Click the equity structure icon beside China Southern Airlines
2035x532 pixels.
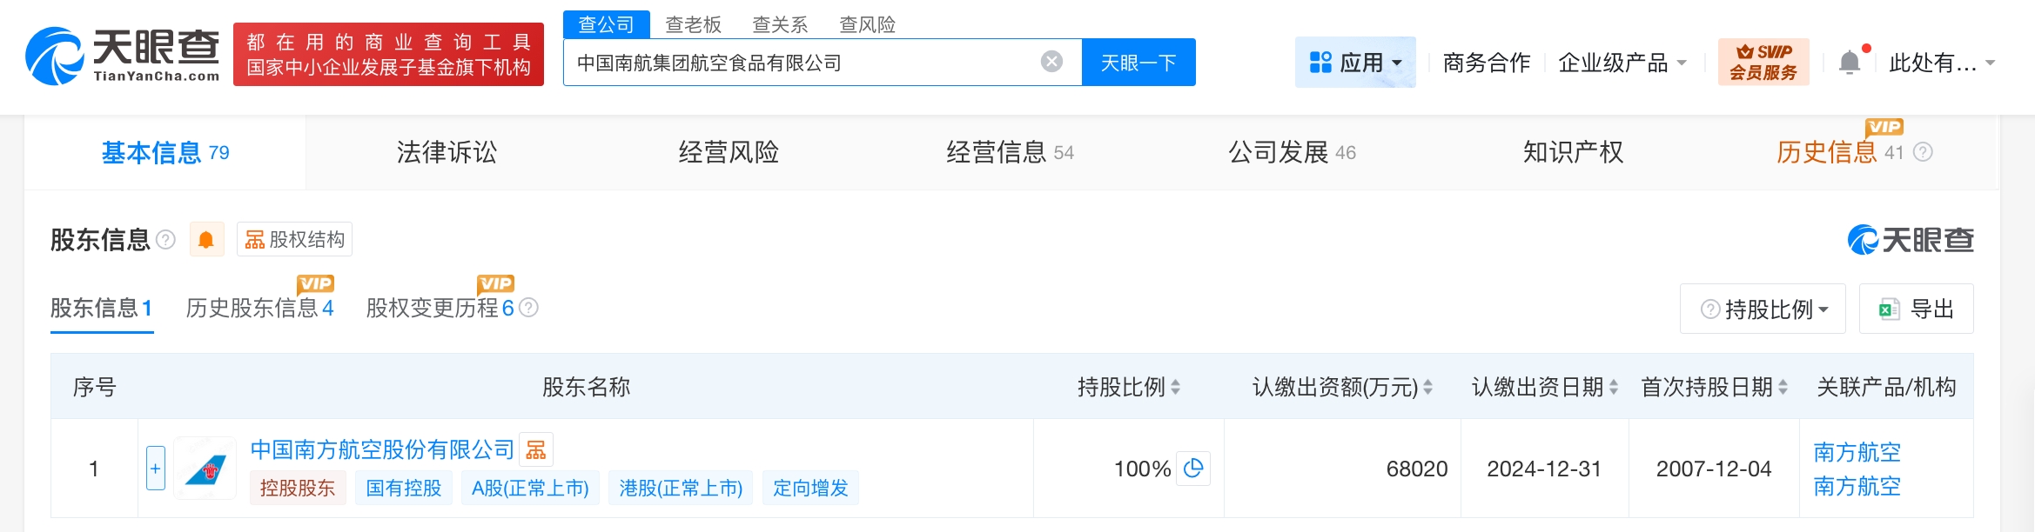coord(536,449)
